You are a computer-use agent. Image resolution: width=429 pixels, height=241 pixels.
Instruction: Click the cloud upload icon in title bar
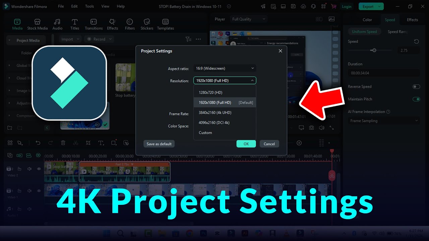[303, 6]
